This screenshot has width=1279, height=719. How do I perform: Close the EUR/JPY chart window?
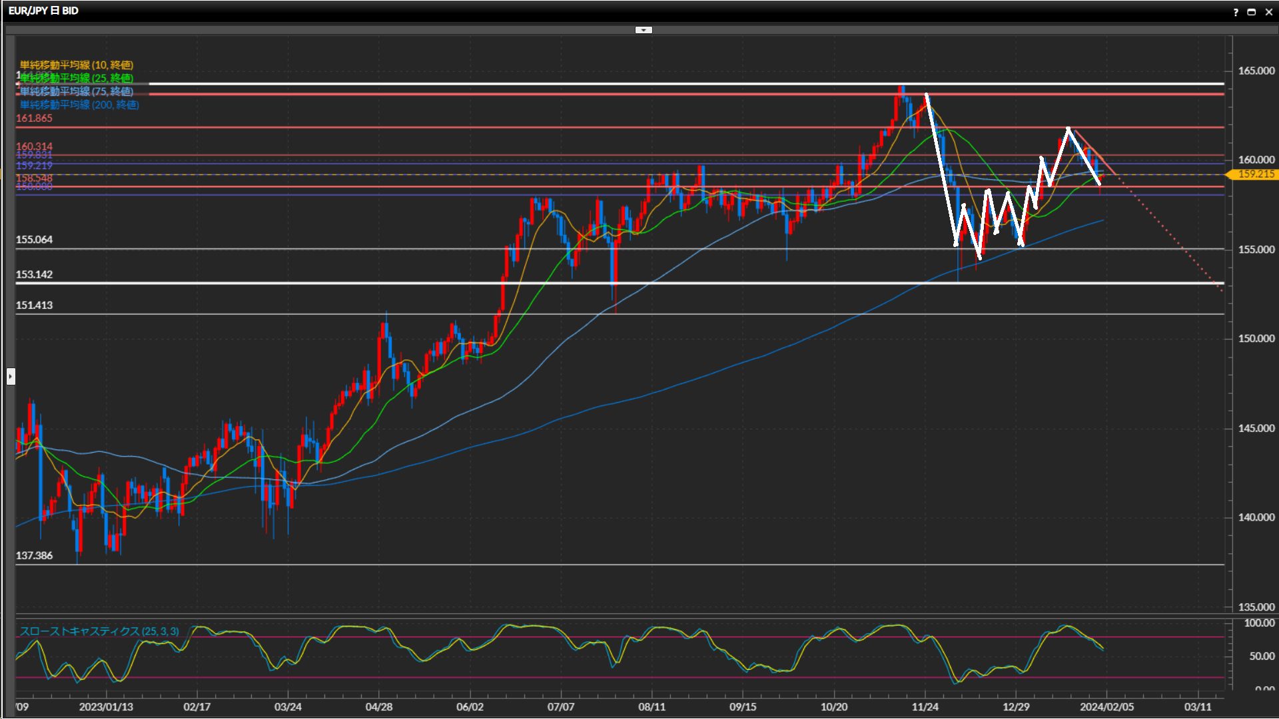point(1268,12)
